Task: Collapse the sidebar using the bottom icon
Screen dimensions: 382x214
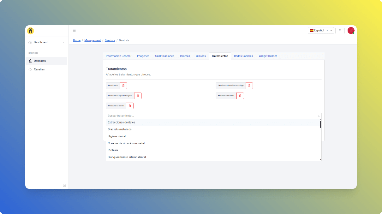Action: 64,185
